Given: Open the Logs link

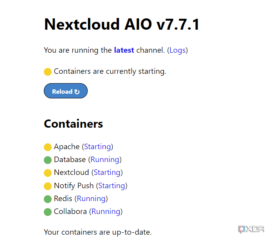Looking at the screenshot, I should [x=178, y=50].
